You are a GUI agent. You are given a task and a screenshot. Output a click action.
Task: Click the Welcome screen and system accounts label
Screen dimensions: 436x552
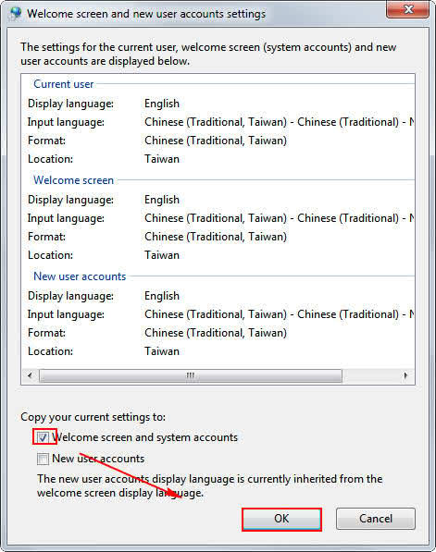pos(144,437)
